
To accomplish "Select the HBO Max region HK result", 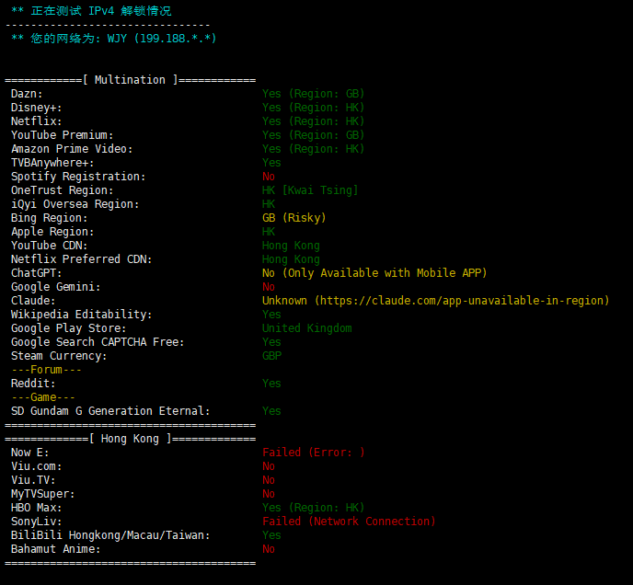I will (x=313, y=508).
